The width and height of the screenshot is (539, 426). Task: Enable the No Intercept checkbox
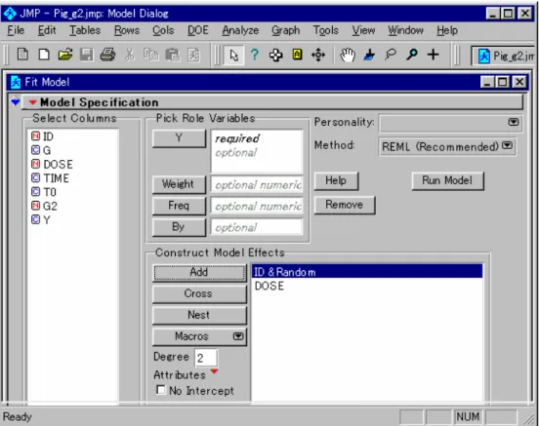point(160,390)
